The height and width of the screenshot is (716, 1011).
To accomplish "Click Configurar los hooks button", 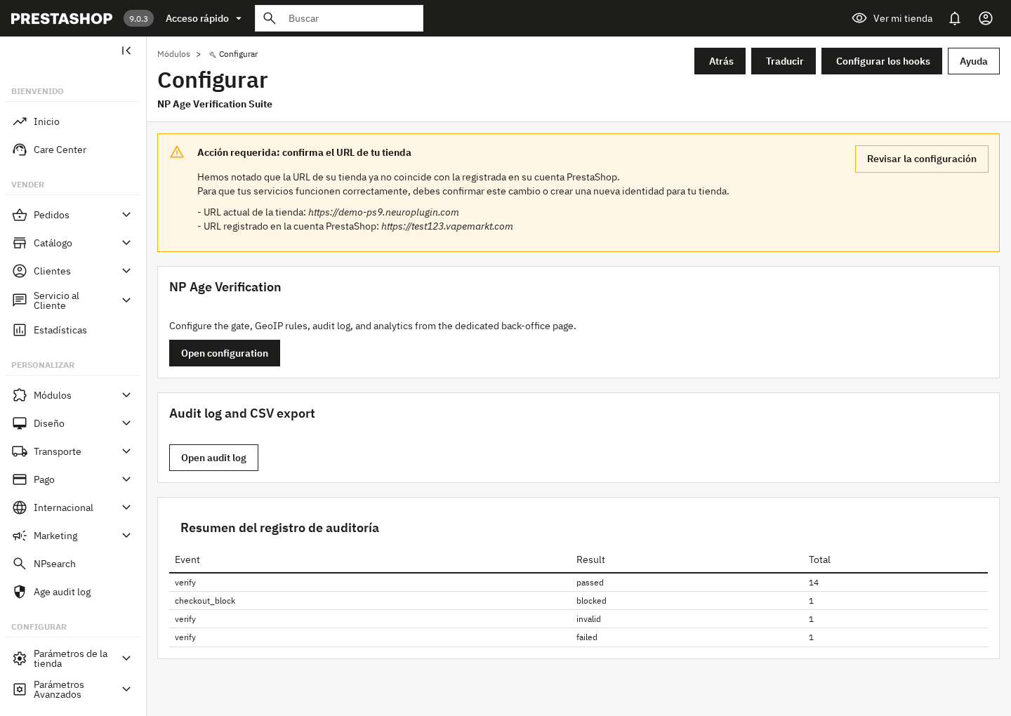I will pos(882,61).
